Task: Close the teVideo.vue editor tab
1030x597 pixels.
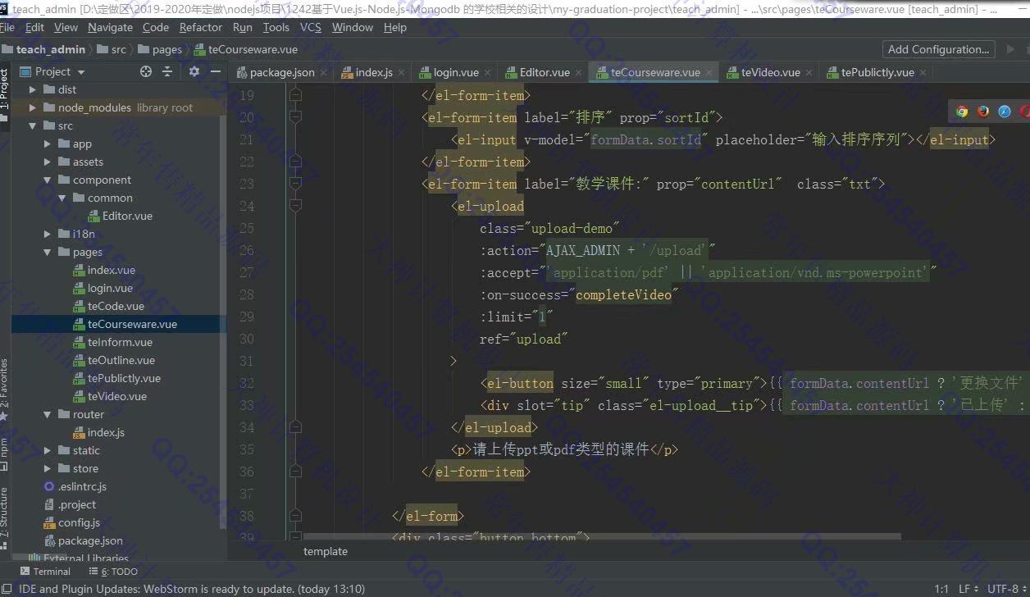Action: coord(809,72)
